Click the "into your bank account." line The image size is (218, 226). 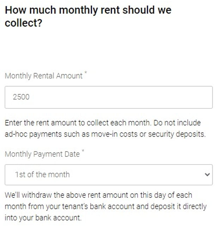[43, 218]
